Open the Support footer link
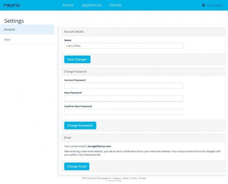Viewport: 228px width, 184px height. [117, 178]
